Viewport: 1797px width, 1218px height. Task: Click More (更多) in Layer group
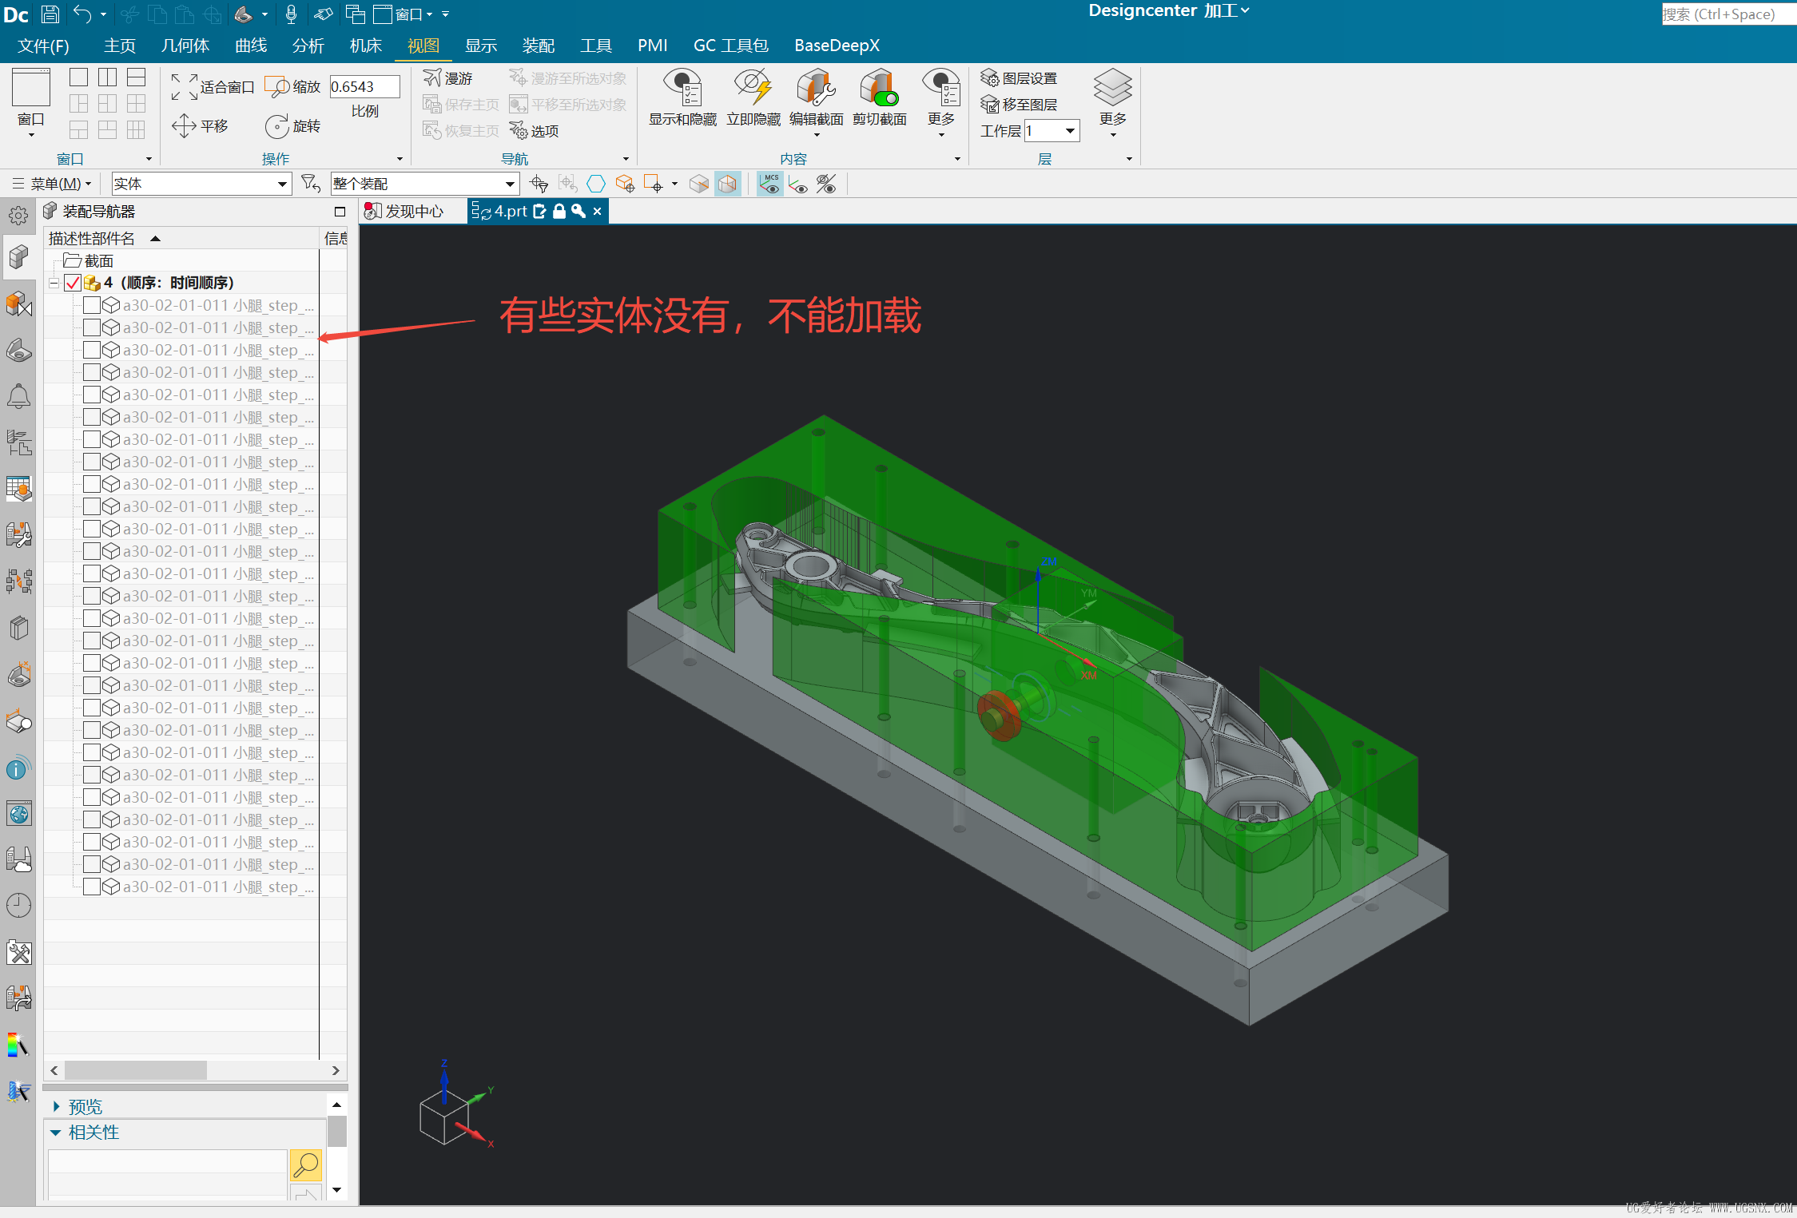tap(1113, 102)
